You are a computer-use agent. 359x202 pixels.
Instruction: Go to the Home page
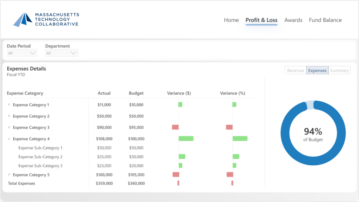click(x=231, y=20)
